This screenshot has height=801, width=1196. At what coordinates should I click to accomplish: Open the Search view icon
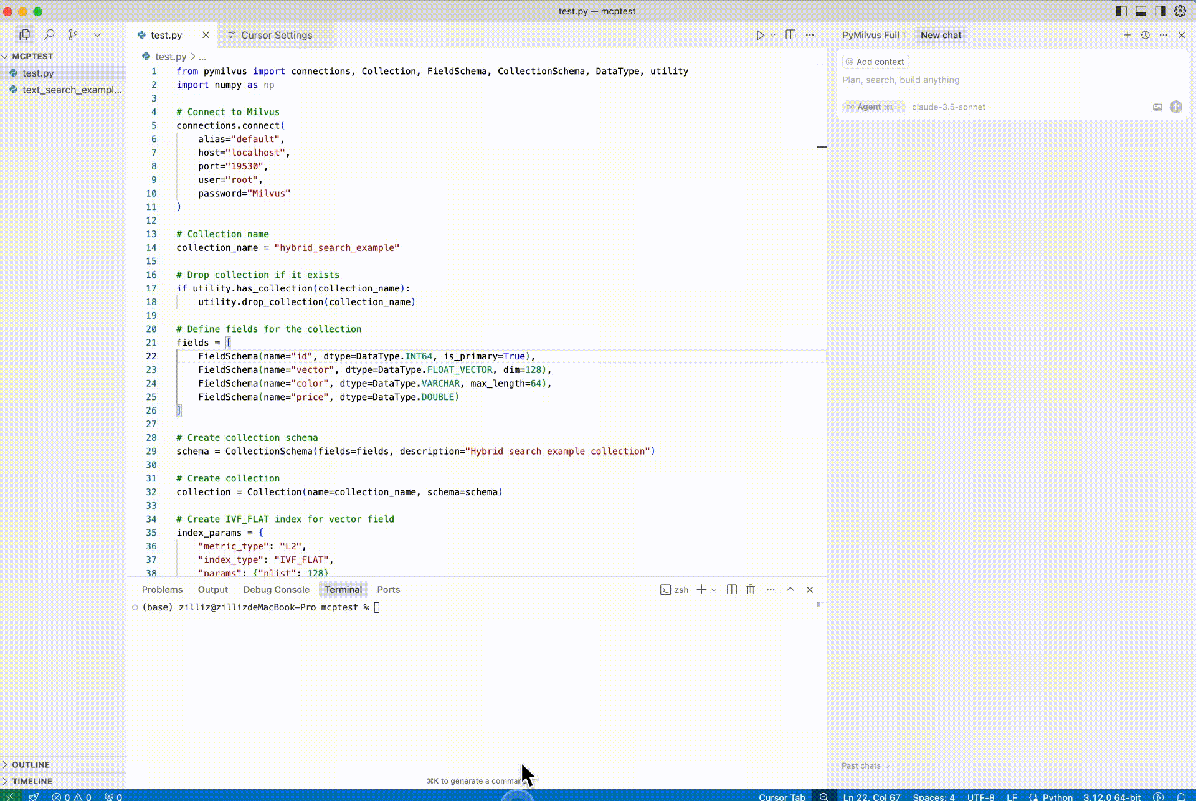pos(49,35)
